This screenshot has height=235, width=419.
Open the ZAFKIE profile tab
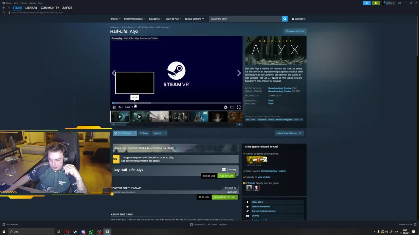pos(67,8)
